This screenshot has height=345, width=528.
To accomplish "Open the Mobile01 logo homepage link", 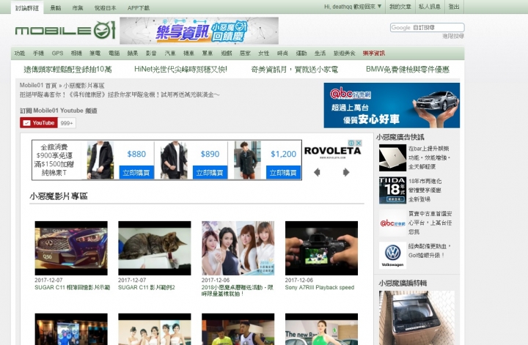I will [x=65, y=30].
